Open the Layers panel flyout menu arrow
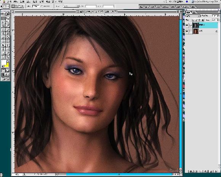Screen dimensions: 221x177 [x=219, y=13]
